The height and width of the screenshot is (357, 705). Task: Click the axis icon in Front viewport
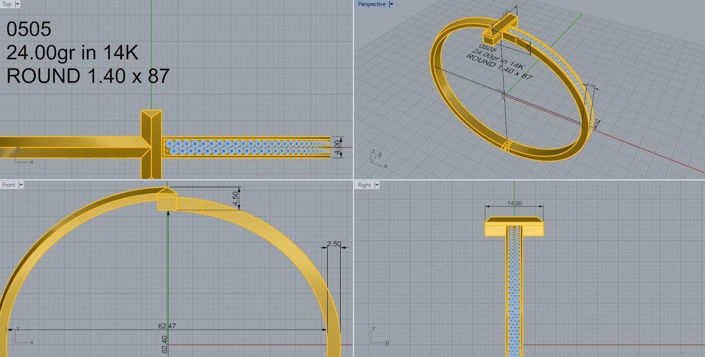coord(24,335)
